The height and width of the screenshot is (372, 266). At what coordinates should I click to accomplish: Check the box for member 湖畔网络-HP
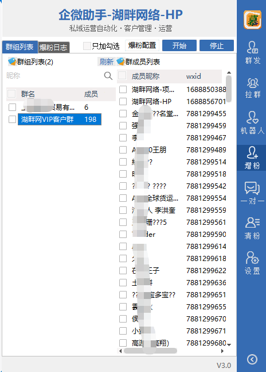pyautogui.click(x=123, y=102)
